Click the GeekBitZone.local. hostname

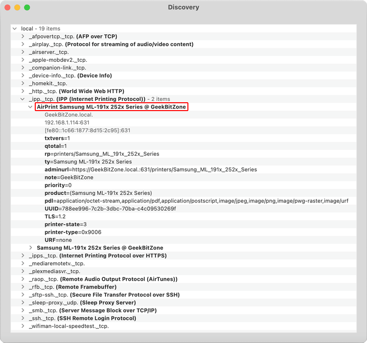[x=69, y=115]
